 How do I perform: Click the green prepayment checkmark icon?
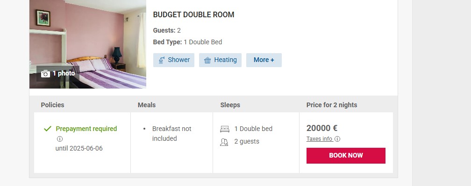tap(48, 129)
